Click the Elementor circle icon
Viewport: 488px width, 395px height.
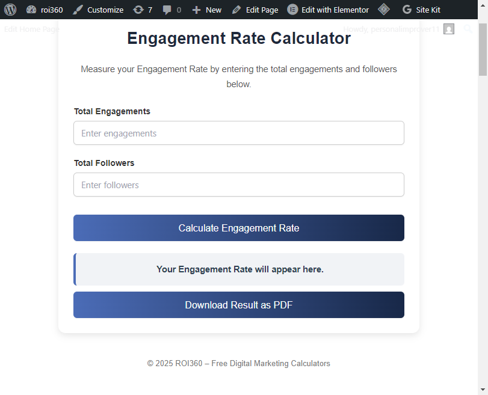[x=292, y=10]
